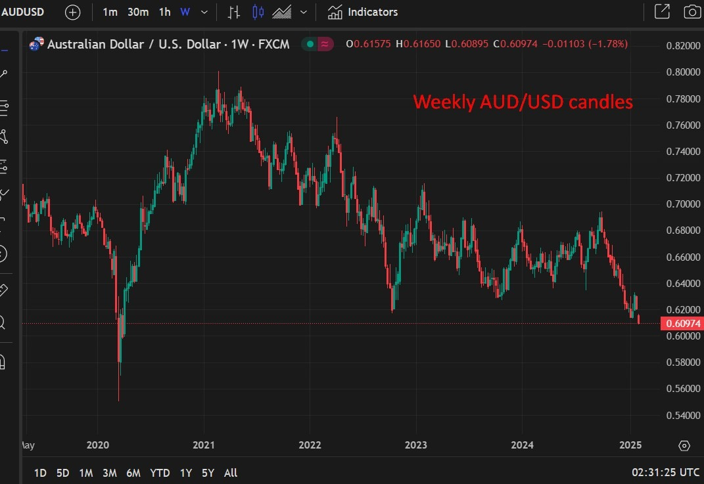Click the high value H0.61650
Screen dimensions: 704x484
click(418, 44)
